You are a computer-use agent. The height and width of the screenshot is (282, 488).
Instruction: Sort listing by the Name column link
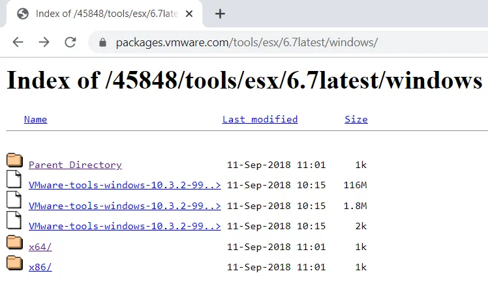pos(35,119)
